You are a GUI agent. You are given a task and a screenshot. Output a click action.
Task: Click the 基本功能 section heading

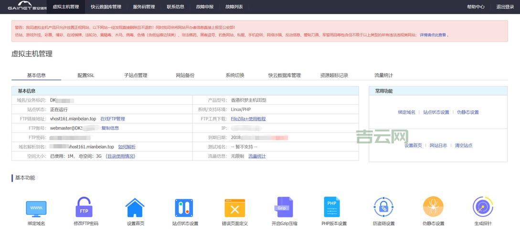point(25,178)
